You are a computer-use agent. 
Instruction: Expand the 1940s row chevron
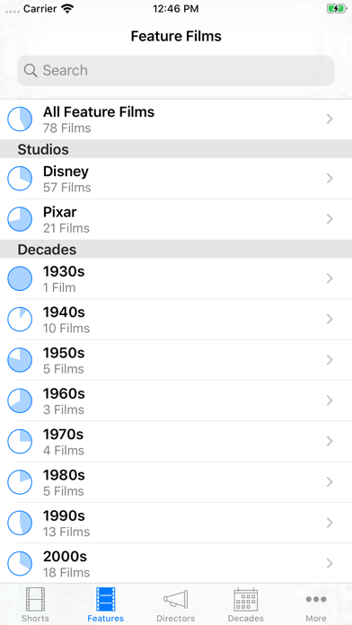330,319
